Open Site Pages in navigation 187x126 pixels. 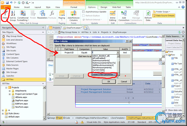[11, 47]
